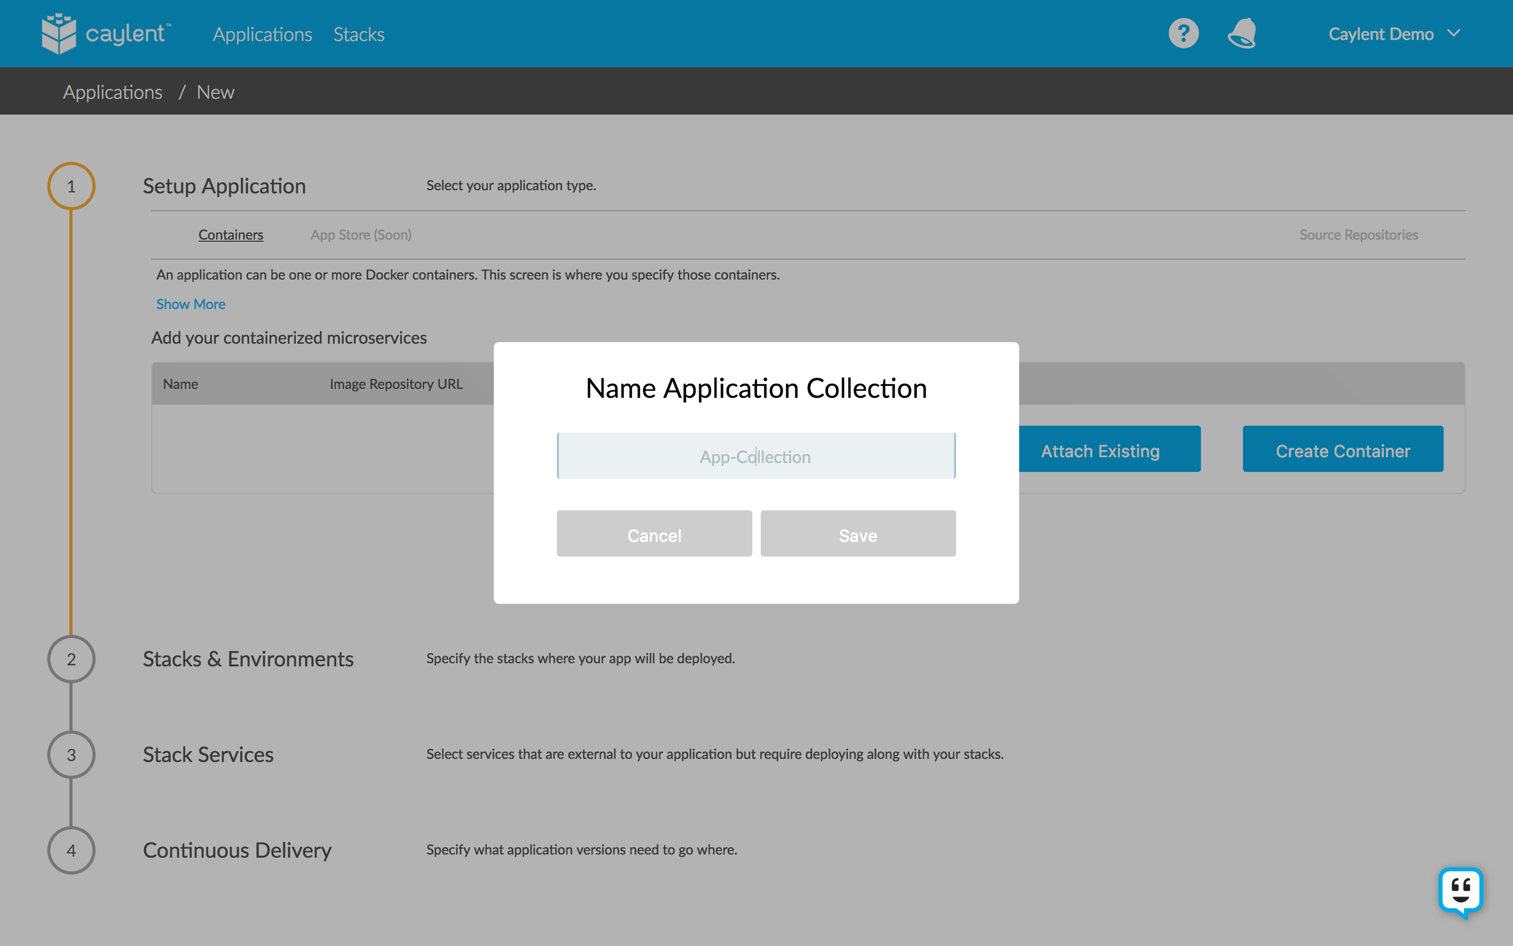Click the step 3 circle indicator
This screenshot has height=946, width=1513.
[x=71, y=755]
